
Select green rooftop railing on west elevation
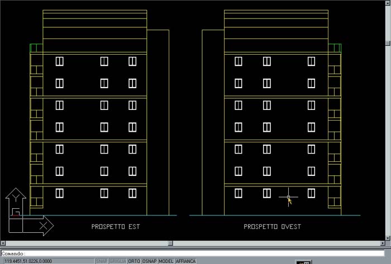pyautogui.click(x=335, y=48)
